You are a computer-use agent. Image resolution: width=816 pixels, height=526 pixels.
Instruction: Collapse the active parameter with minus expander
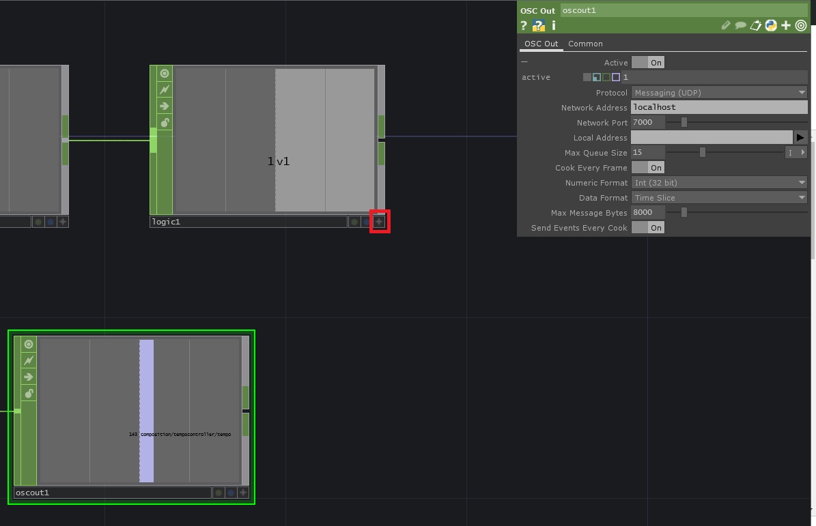[524, 62]
